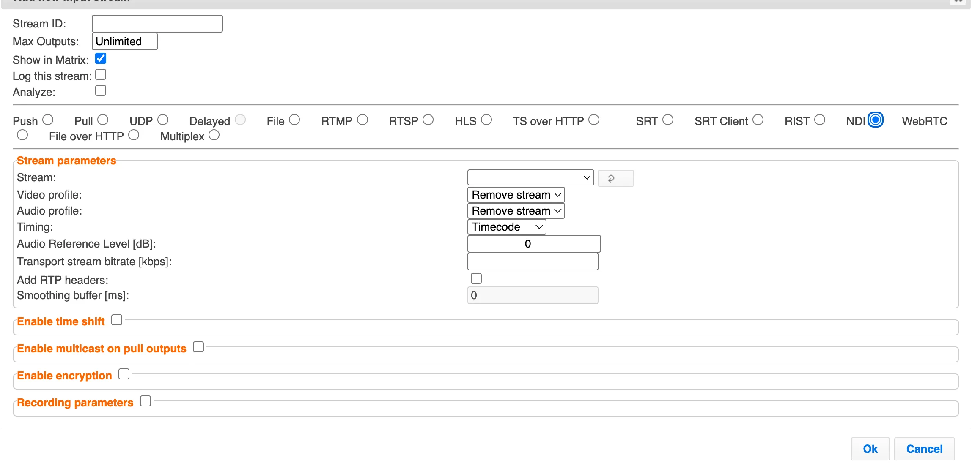Viewport: 972px width, 474px height.
Task: Expand the Timing Timecode dropdown
Action: tap(507, 227)
